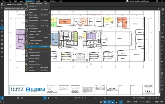Select the Crop tool in right toolbar

click(162, 41)
